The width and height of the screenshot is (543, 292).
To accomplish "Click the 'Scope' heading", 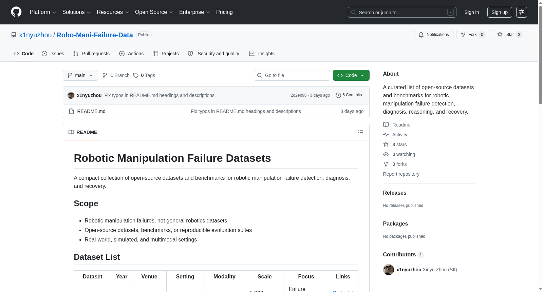I will (86, 203).
